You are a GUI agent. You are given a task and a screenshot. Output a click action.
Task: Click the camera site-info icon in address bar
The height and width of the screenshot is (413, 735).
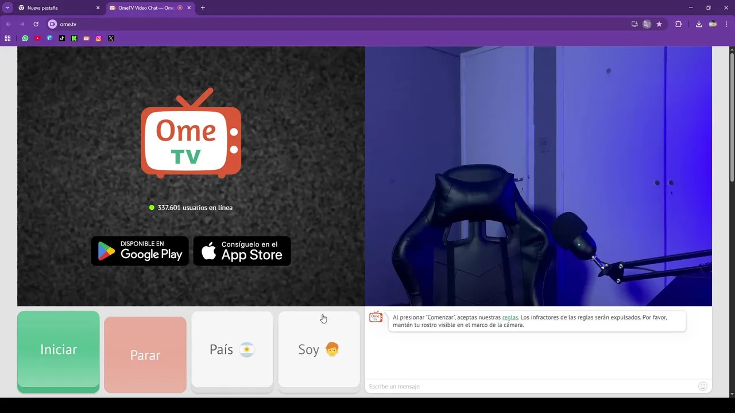(x=52, y=24)
